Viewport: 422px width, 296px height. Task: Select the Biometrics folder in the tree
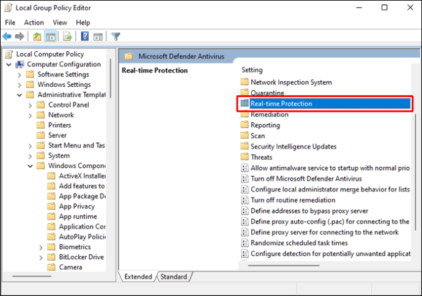76,247
